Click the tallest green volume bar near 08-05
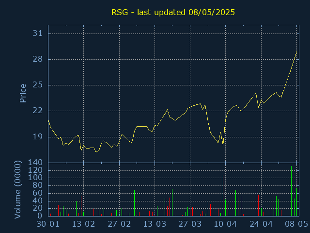The image size is (310, 233). [292, 191]
